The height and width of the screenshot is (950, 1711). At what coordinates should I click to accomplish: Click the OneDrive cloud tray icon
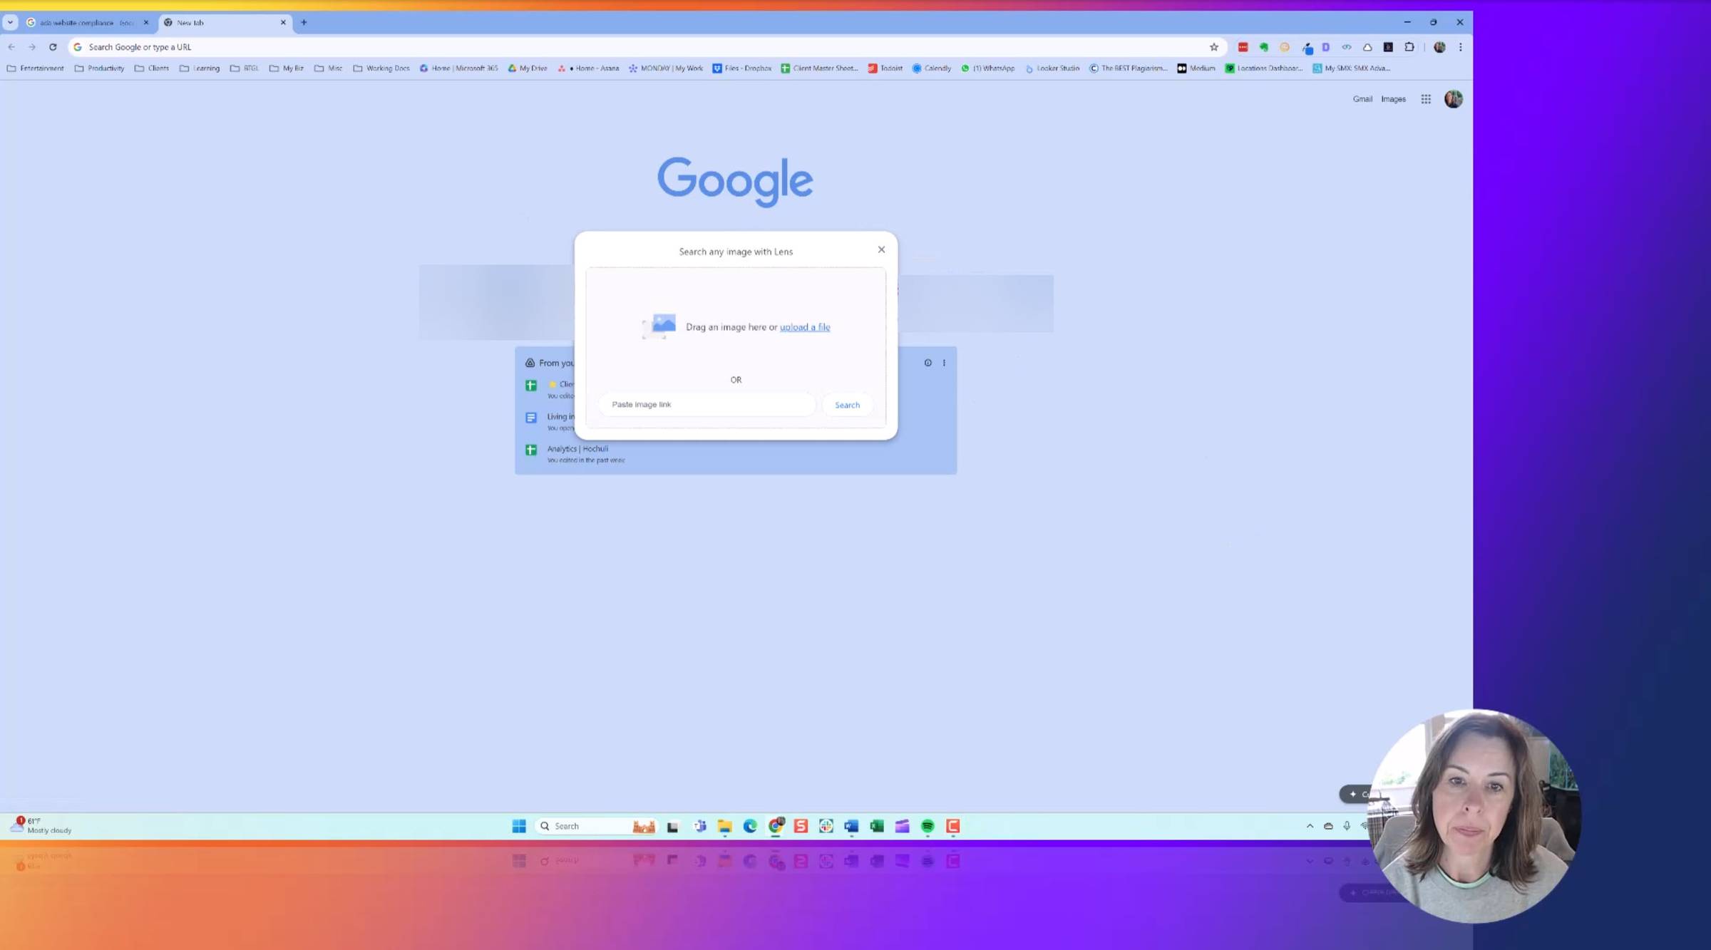point(1328,826)
